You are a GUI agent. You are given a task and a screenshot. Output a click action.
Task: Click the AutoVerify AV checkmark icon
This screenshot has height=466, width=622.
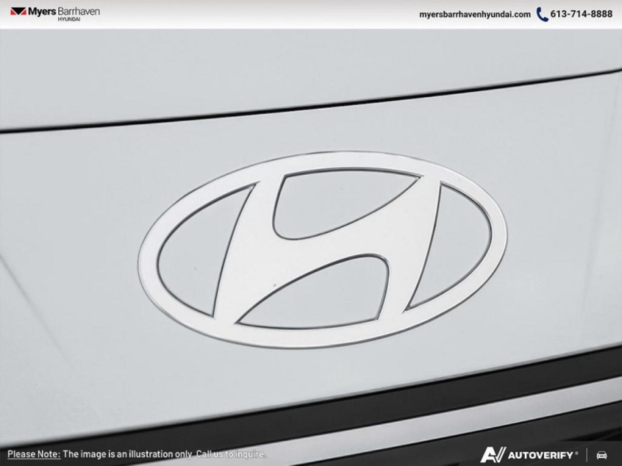coord(492,454)
